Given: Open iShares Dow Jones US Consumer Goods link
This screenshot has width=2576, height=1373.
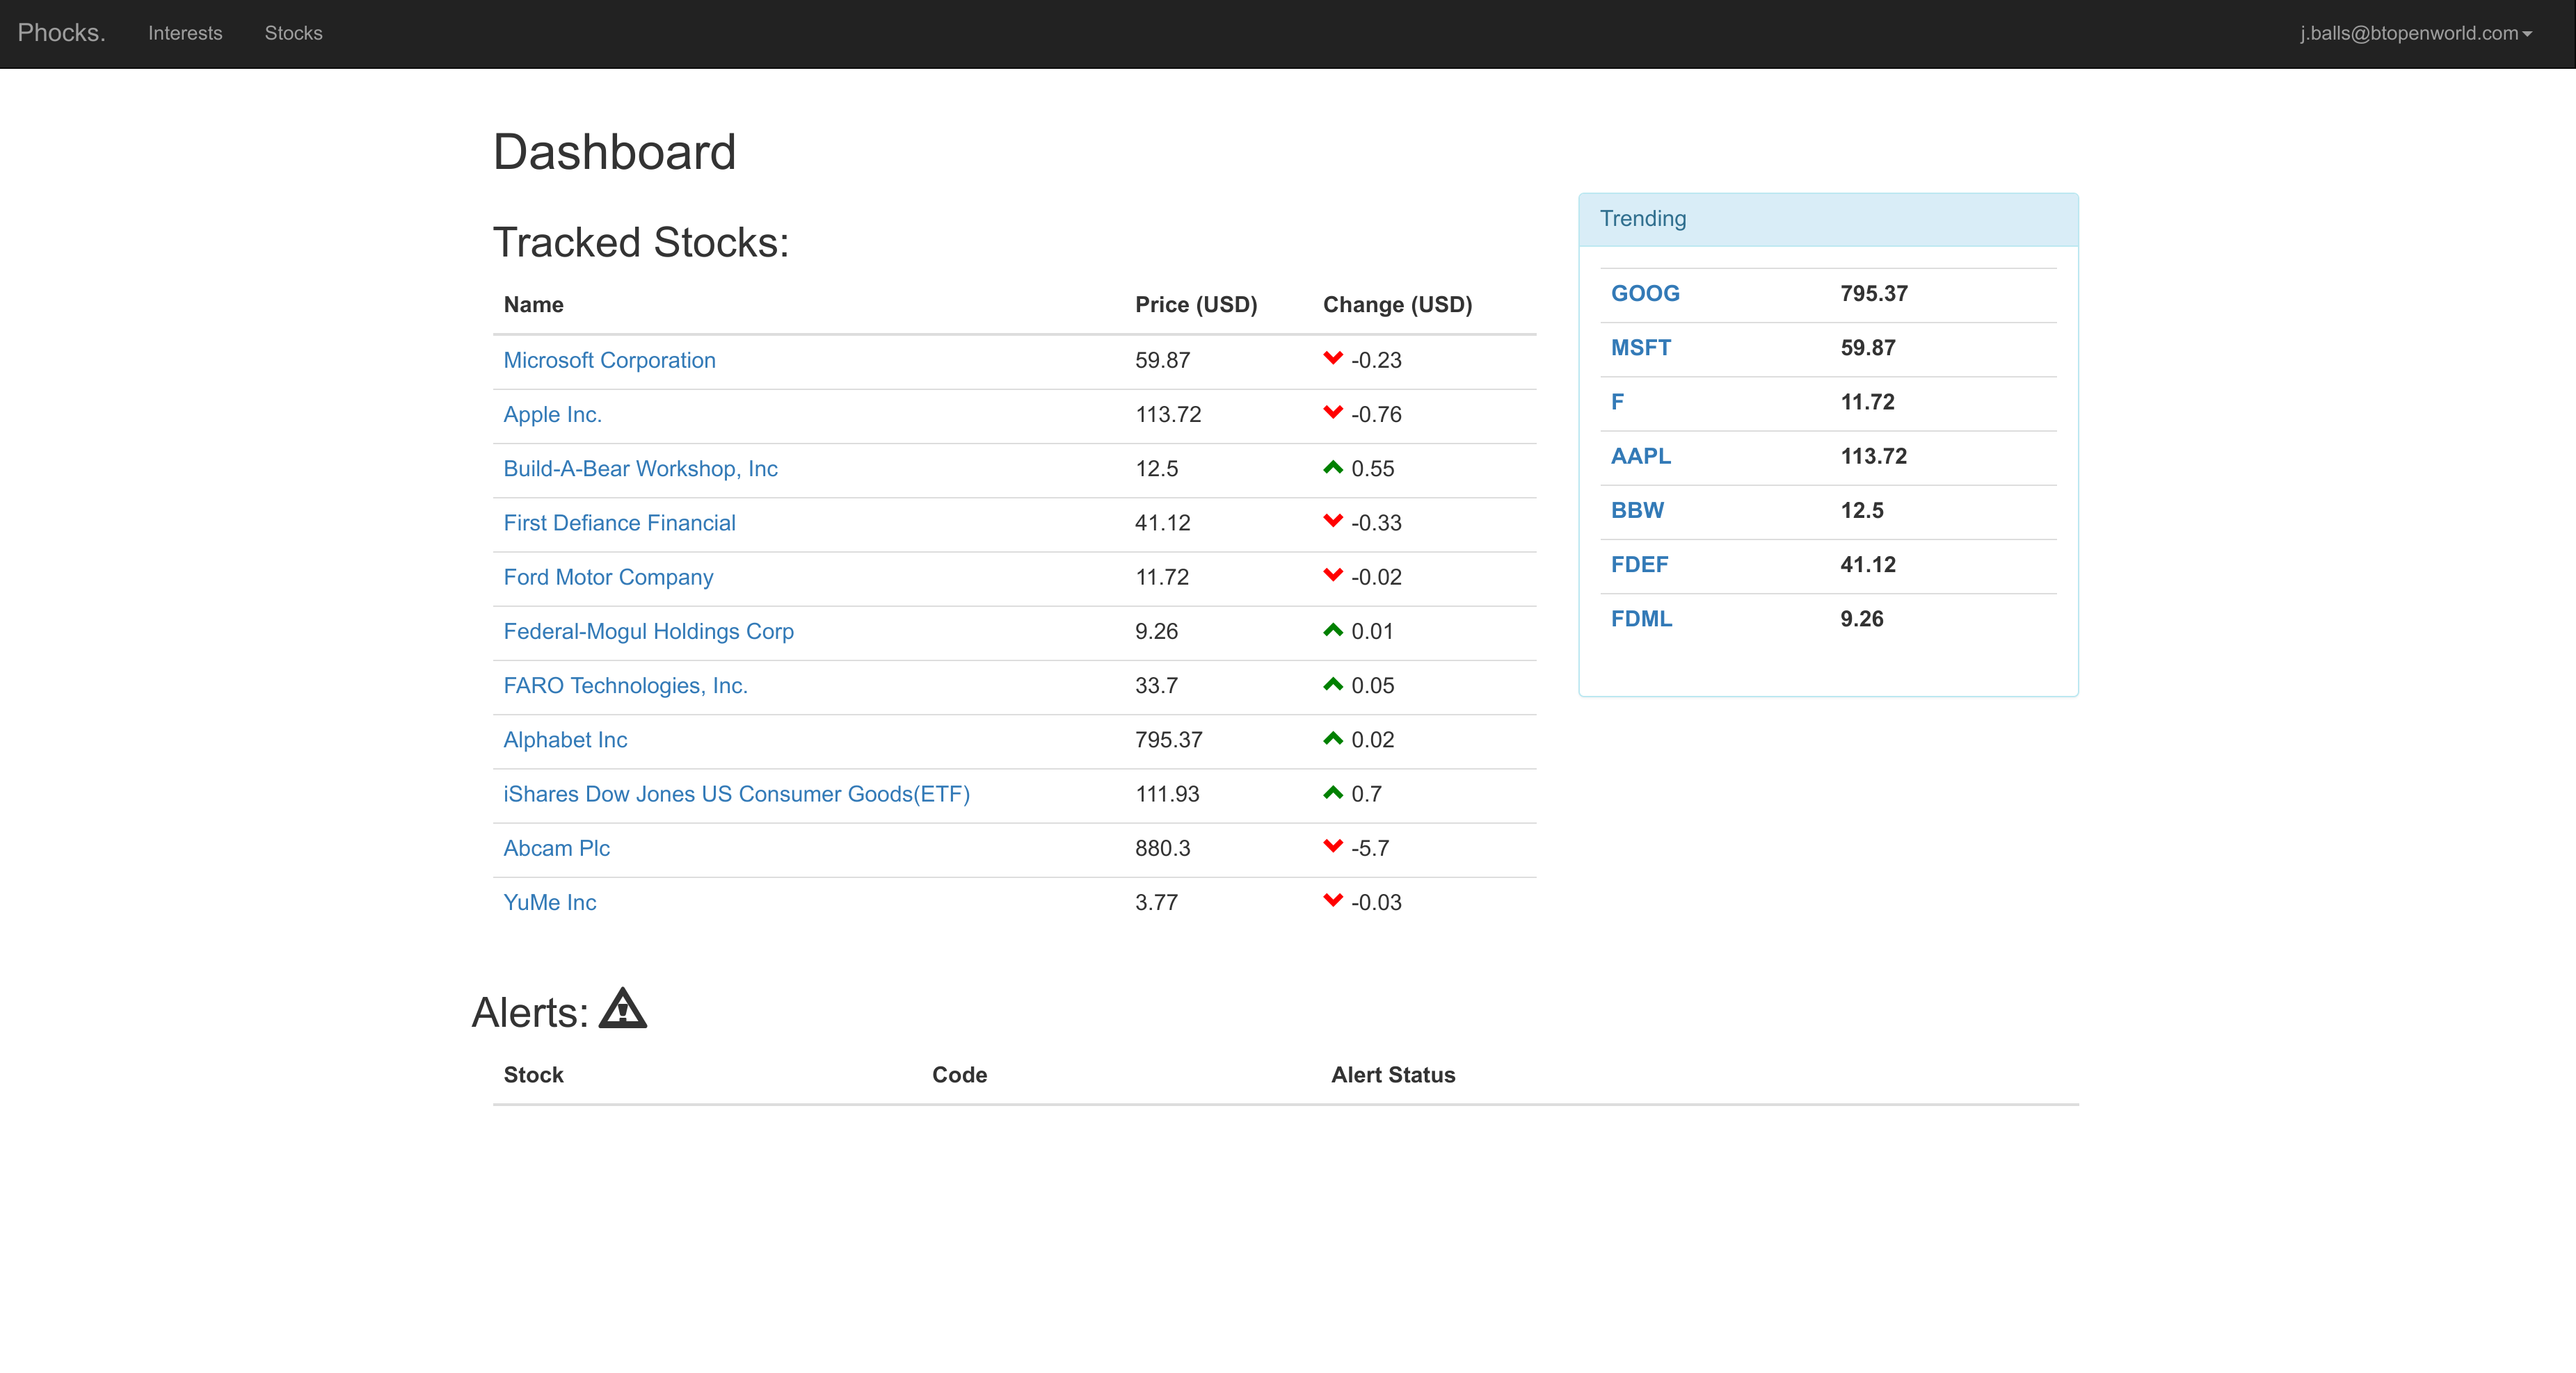Looking at the screenshot, I should (x=736, y=793).
